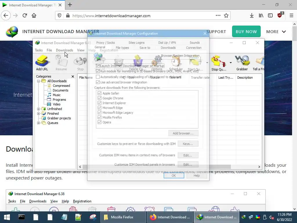The height and width of the screenshot is (223, 297).
Task: Toggle Use advanced browser integration
Action: pyautogui.click(x=98, y=82)
